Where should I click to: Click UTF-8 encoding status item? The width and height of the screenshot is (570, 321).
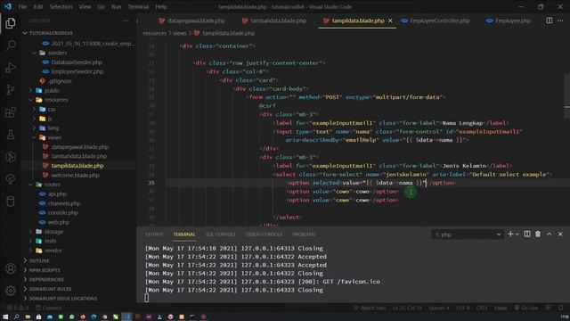[462, 308]
